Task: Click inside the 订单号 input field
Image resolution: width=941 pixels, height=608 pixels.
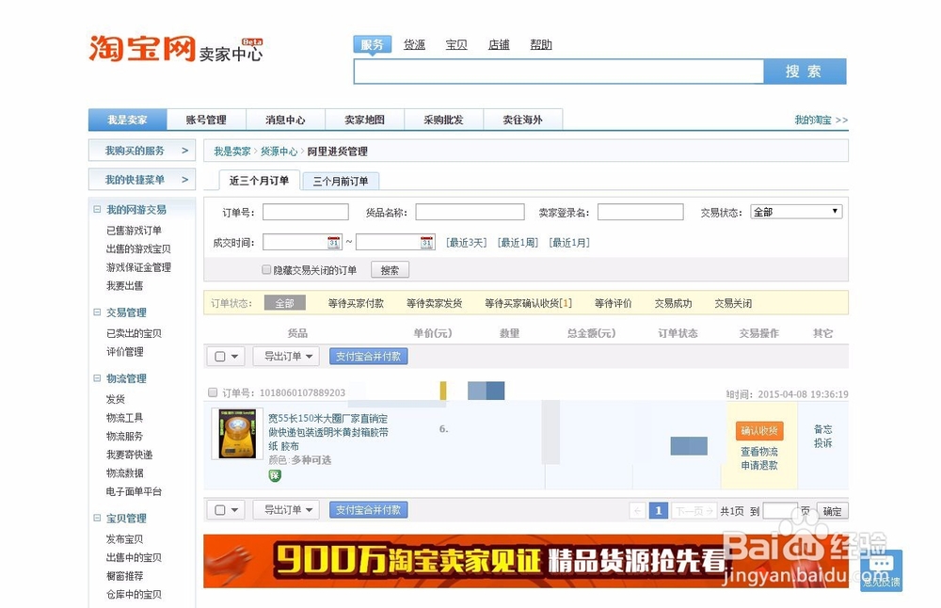Action: click(x=305, y=212)
